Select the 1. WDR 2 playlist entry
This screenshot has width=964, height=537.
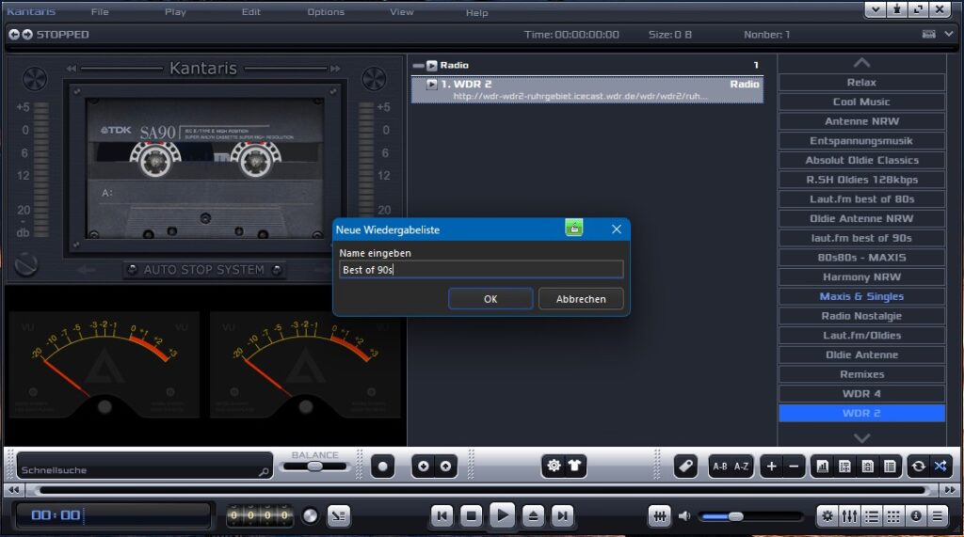point(587,89)
